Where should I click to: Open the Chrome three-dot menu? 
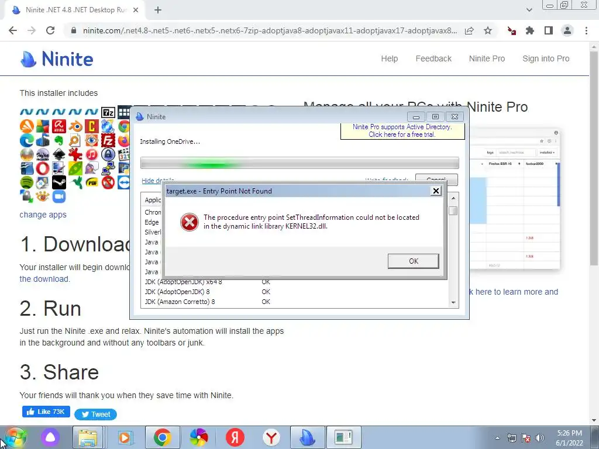click(x=586, y=30)
